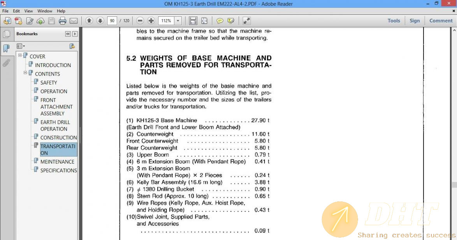The image size is (457, 240).
Task: Click the bookmark icon beside SAFETY
Action: (x=36, y=82)
